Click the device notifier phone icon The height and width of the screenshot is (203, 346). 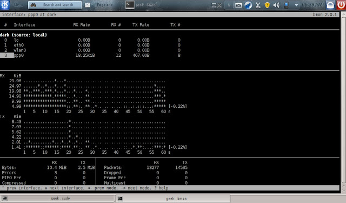286,5
